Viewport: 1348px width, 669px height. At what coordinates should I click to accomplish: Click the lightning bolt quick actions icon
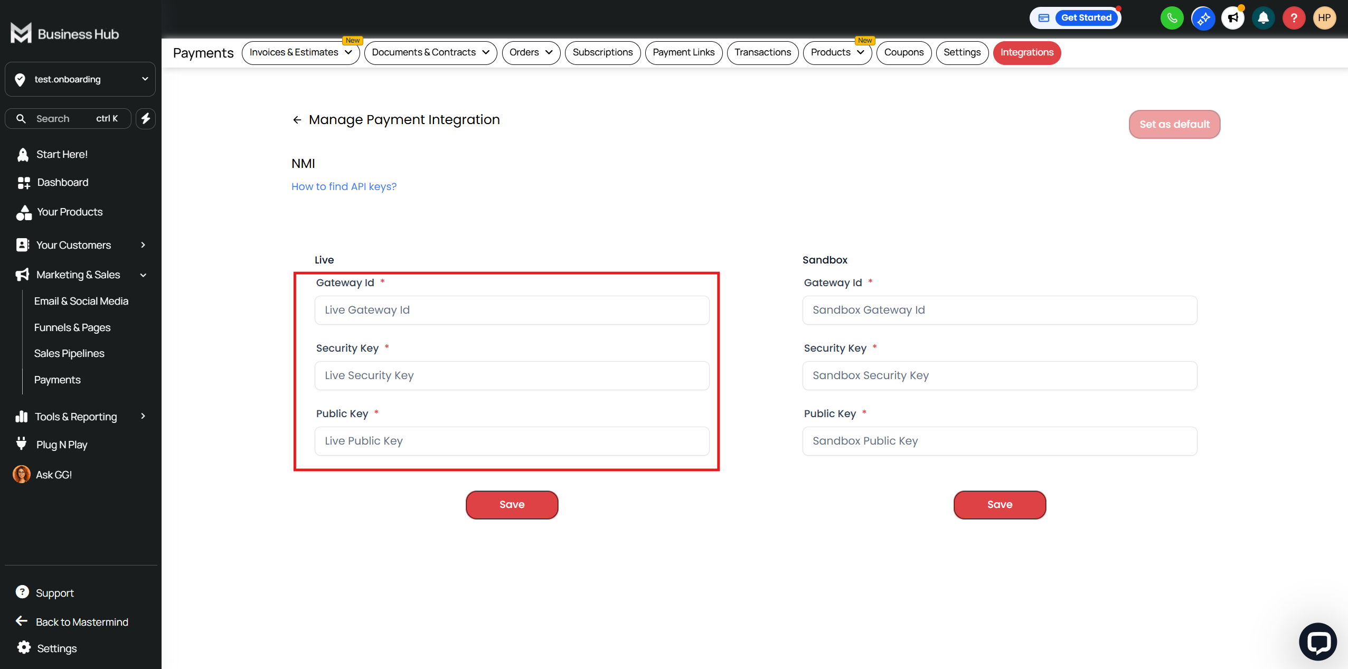pyautogui.click(x=146, y=118)
